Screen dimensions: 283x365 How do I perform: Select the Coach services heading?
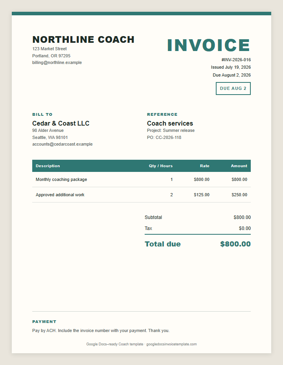170,123
